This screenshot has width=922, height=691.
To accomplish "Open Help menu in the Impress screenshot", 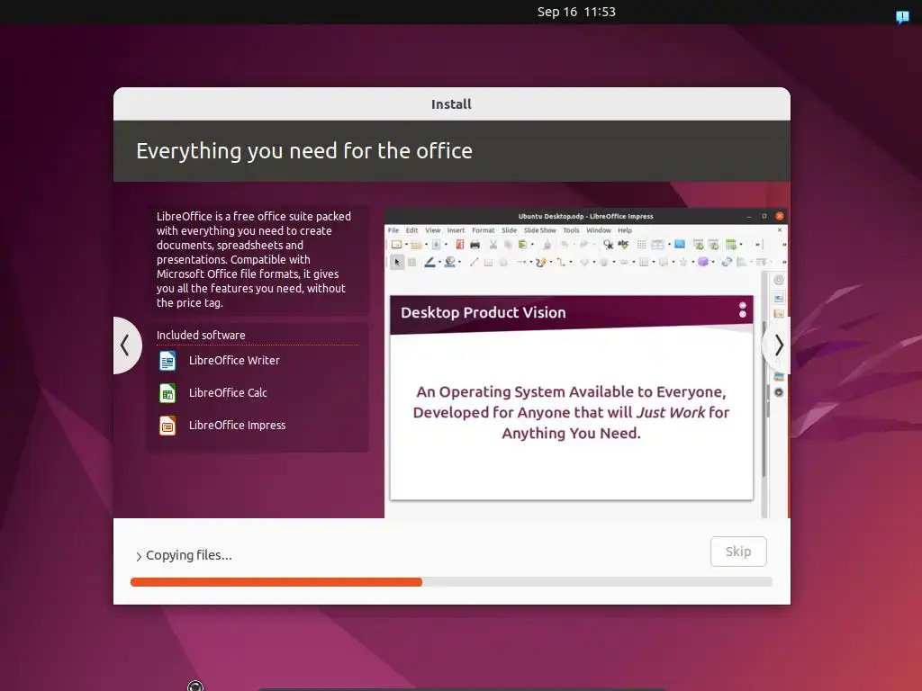I will click(x=625, y=230).
